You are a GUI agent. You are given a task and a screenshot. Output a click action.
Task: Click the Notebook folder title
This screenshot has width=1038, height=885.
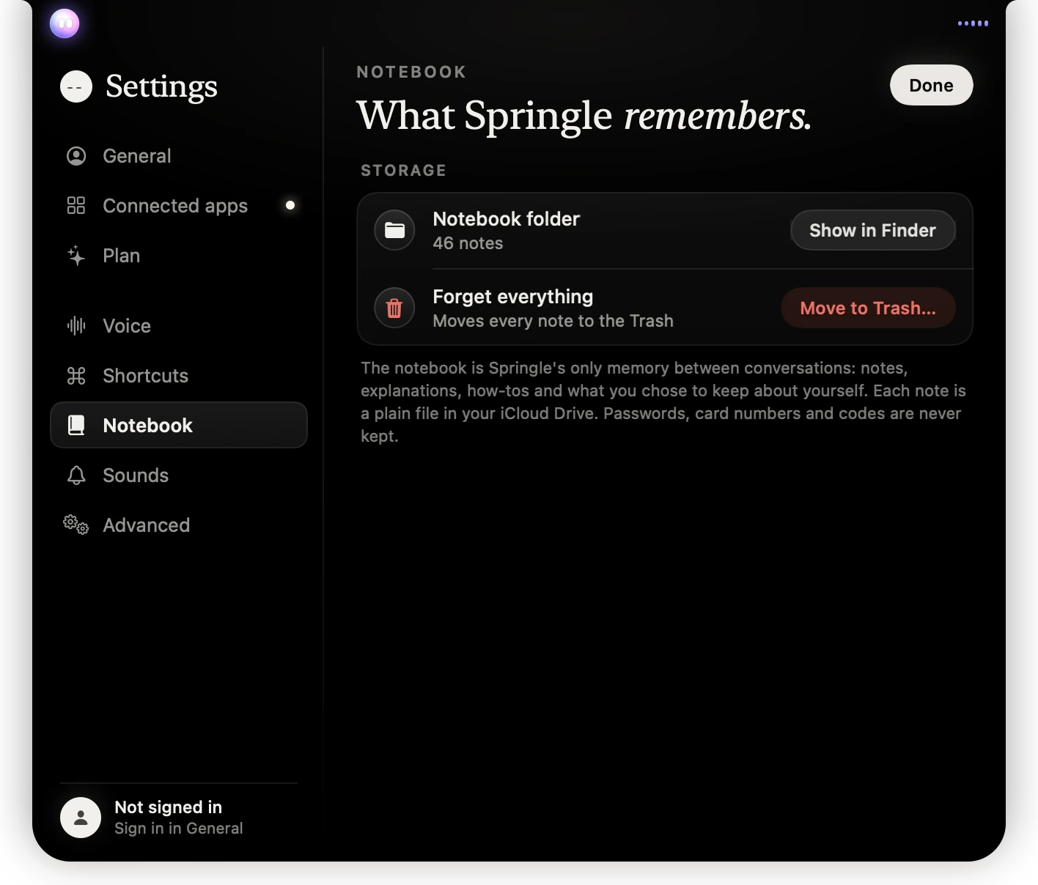(x=506, y=219)
